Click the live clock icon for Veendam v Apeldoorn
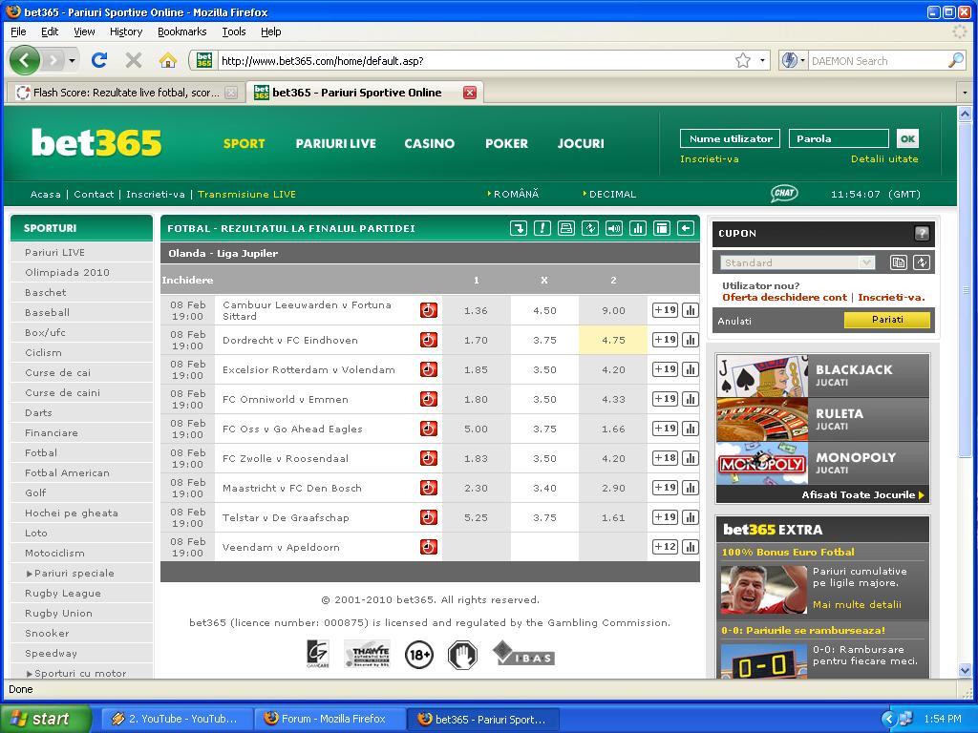This screenshot has width=978, height=733. click(429, 547)
